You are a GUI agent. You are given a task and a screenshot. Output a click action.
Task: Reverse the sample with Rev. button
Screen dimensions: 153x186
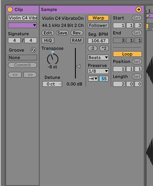(77, 33)
